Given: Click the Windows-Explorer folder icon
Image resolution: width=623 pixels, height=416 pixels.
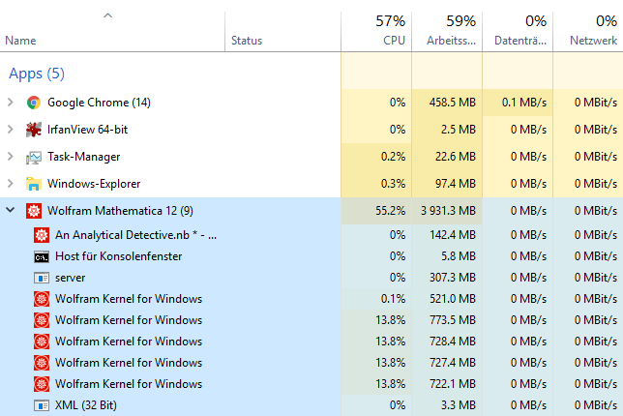Looking at the screenshot, I should coord(34,184).
